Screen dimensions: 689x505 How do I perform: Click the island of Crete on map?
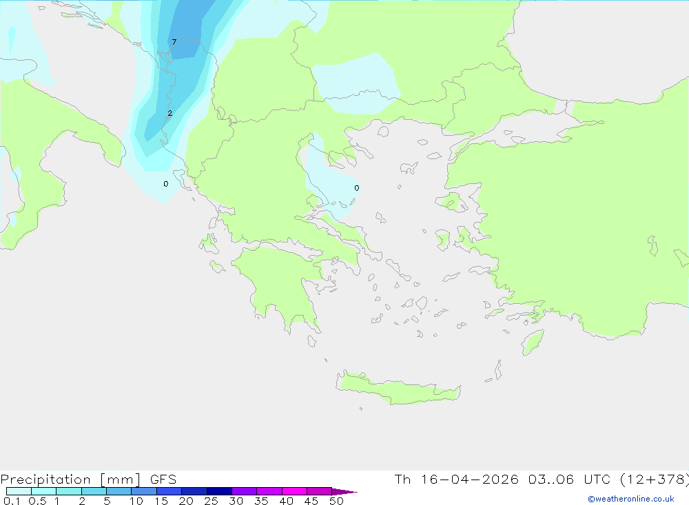tap(399, 389)
